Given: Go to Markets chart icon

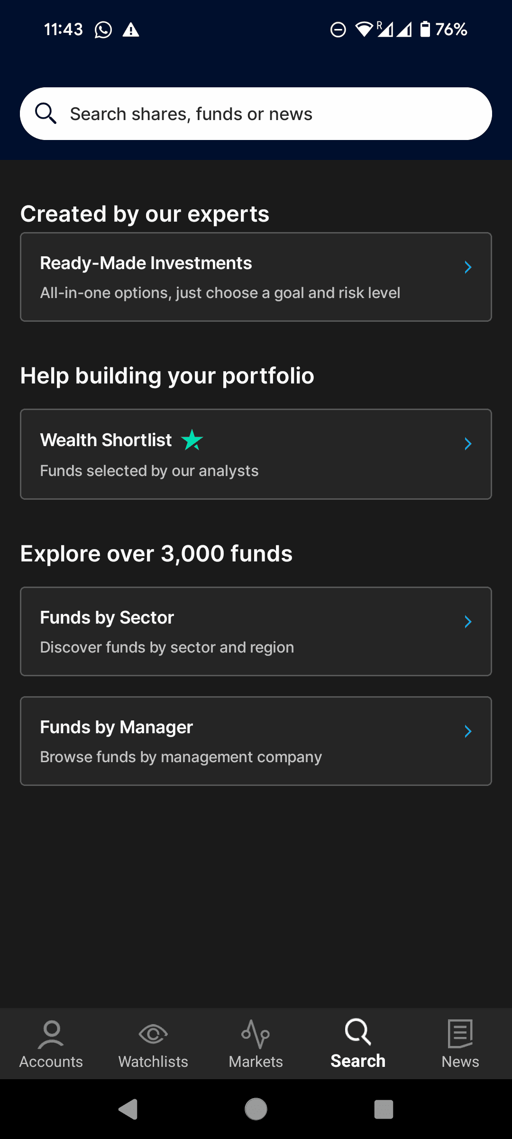Looking at the screenshot, I should coord(256,1034).
